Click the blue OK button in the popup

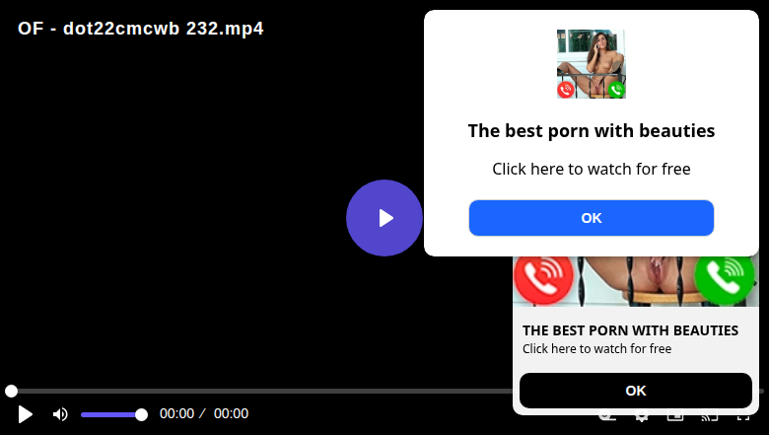591,218
